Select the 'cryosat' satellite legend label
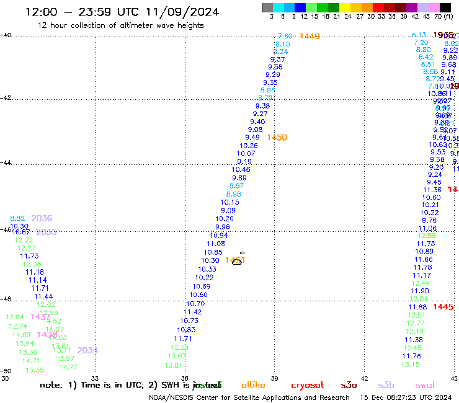 coord(308,385)
